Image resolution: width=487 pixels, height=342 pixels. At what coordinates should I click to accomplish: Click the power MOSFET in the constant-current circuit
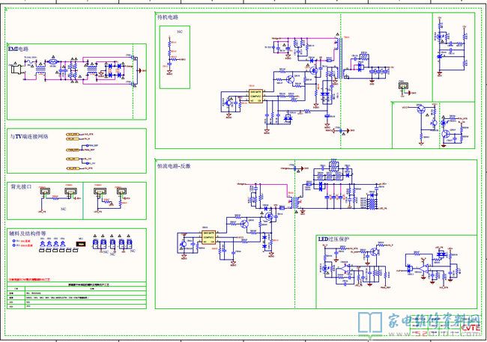coord(269,216)
